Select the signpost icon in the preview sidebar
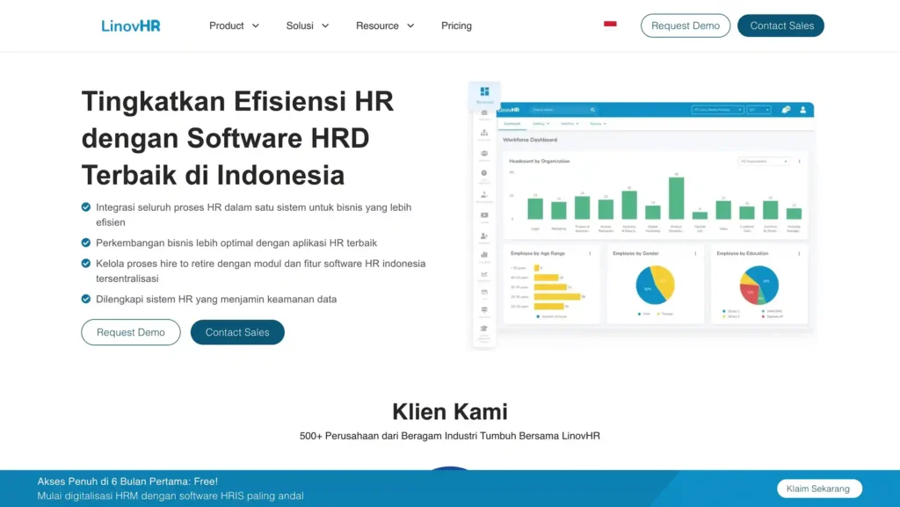 click(484, 309)
